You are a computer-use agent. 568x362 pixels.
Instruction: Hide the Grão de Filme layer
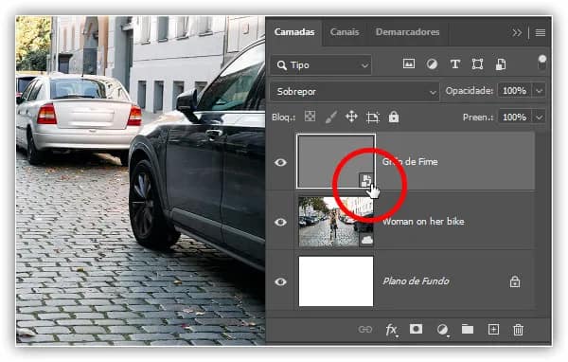click(280, 162)
